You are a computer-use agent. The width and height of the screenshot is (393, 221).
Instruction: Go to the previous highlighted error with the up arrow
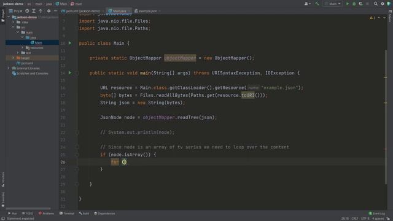pyautogui.click(x=379, y=18)
